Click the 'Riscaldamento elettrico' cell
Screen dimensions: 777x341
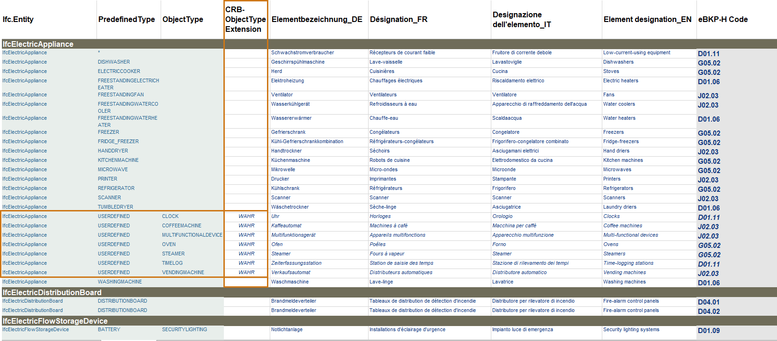(518, 80)
